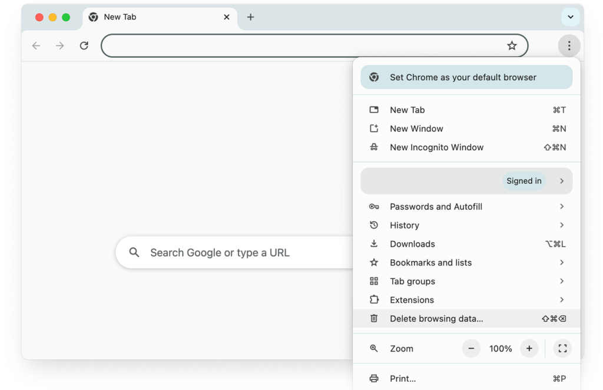Image resolution: width=603 pixels, height=390 pixels.
Task: Click the trash can icon
Action: click(x=374, y=319)
